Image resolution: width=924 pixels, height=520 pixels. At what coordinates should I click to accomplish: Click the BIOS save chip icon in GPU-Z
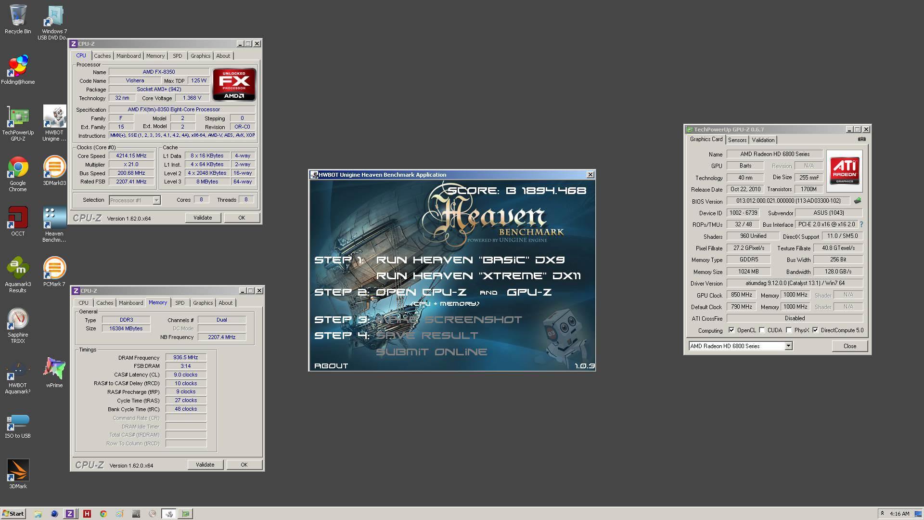pyautogui.click(x=857, y=201)
